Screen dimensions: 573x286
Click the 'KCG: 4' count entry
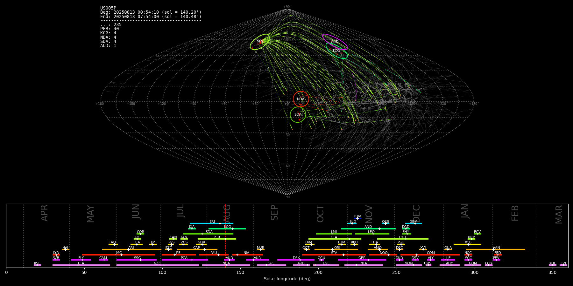(108, 33)
